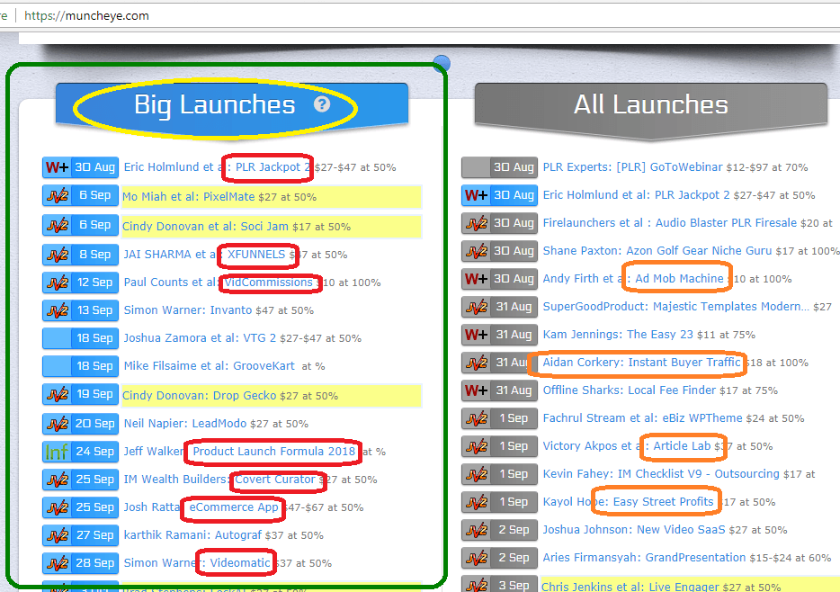
Task: Open Victory Akpos Article Lab launch
Action: [627, 445]
